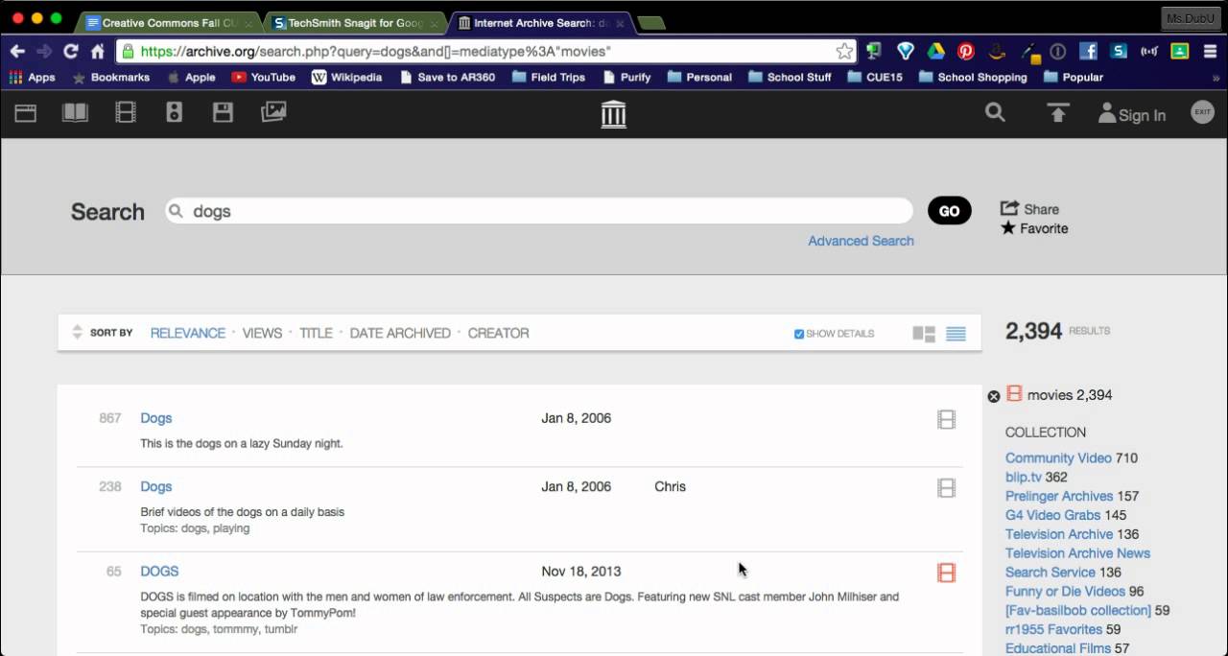
Task: Switch to list view icon
Action: (x=956, y=334)
